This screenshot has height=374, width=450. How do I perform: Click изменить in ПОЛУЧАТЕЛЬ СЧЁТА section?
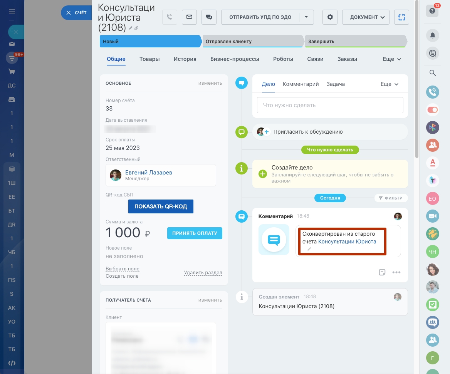click(x=210, y=300)
